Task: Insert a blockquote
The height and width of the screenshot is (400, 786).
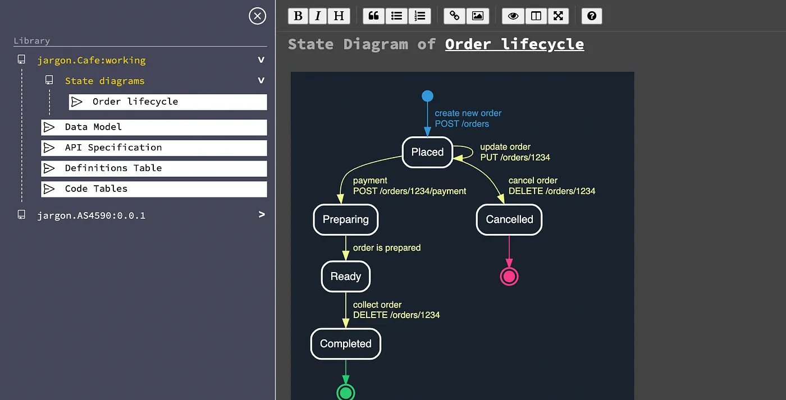Action: click(373, 16)
